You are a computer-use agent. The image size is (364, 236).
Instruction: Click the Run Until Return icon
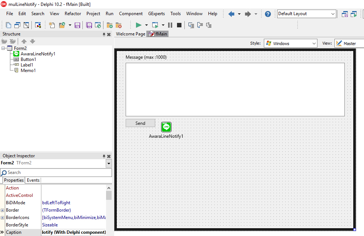(x=209, y=25)
